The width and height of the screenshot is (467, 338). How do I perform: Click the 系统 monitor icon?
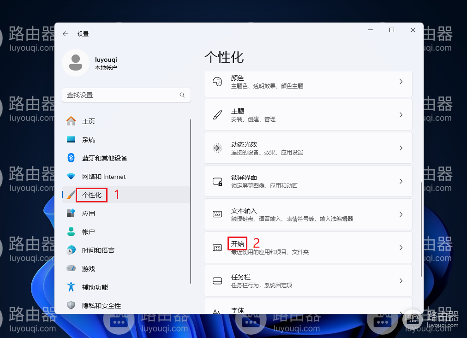71,140
